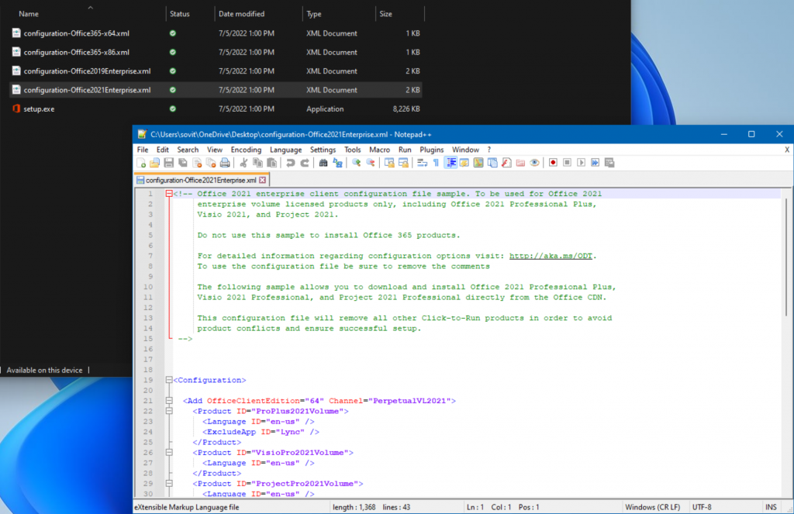Collapse the Add OfficeClientEdition fold marker
794x514 pixels.
click(x=169, y=401)
